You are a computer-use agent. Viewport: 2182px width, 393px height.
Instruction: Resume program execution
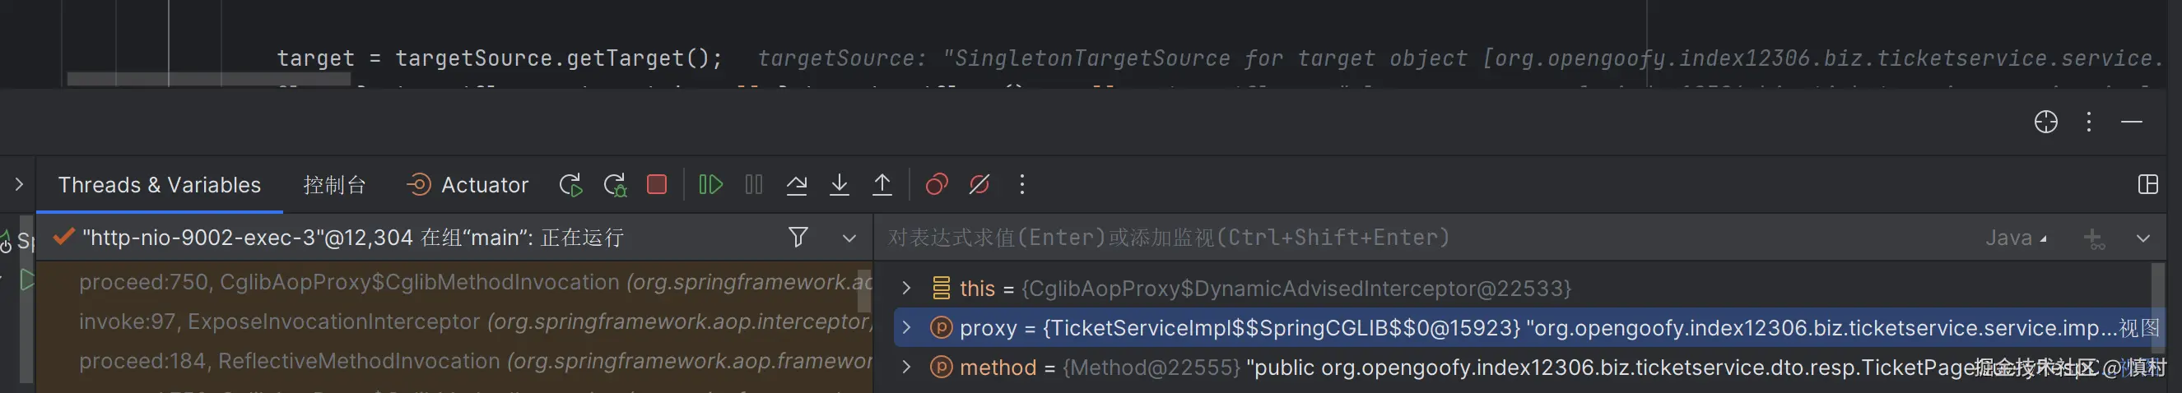[709, 185]
